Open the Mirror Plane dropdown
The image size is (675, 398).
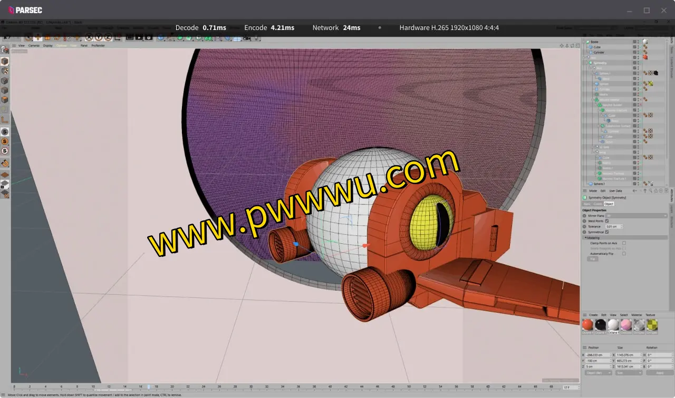(636, 216)
